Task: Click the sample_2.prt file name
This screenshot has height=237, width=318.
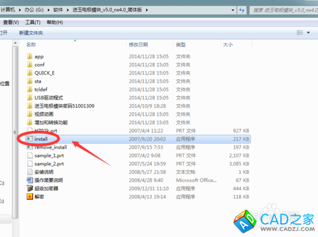Action: click(49, 164)
